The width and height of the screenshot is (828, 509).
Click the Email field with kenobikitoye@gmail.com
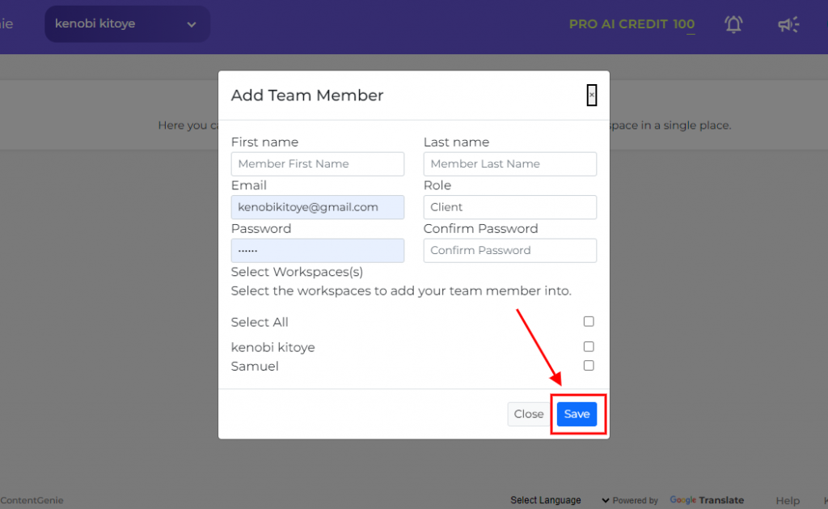coord(317,207)
